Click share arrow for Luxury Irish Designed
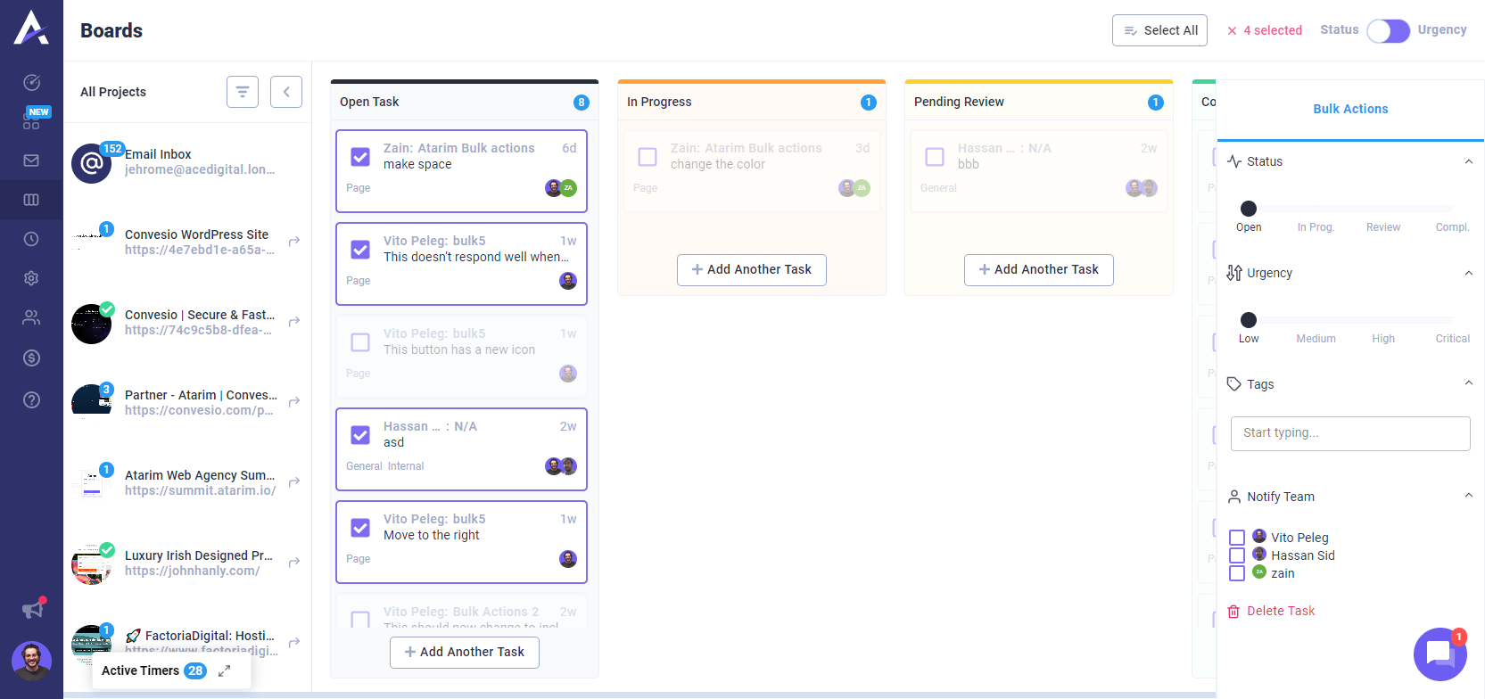The width and height of the screenshot is (1485, 699). point(294,562)
